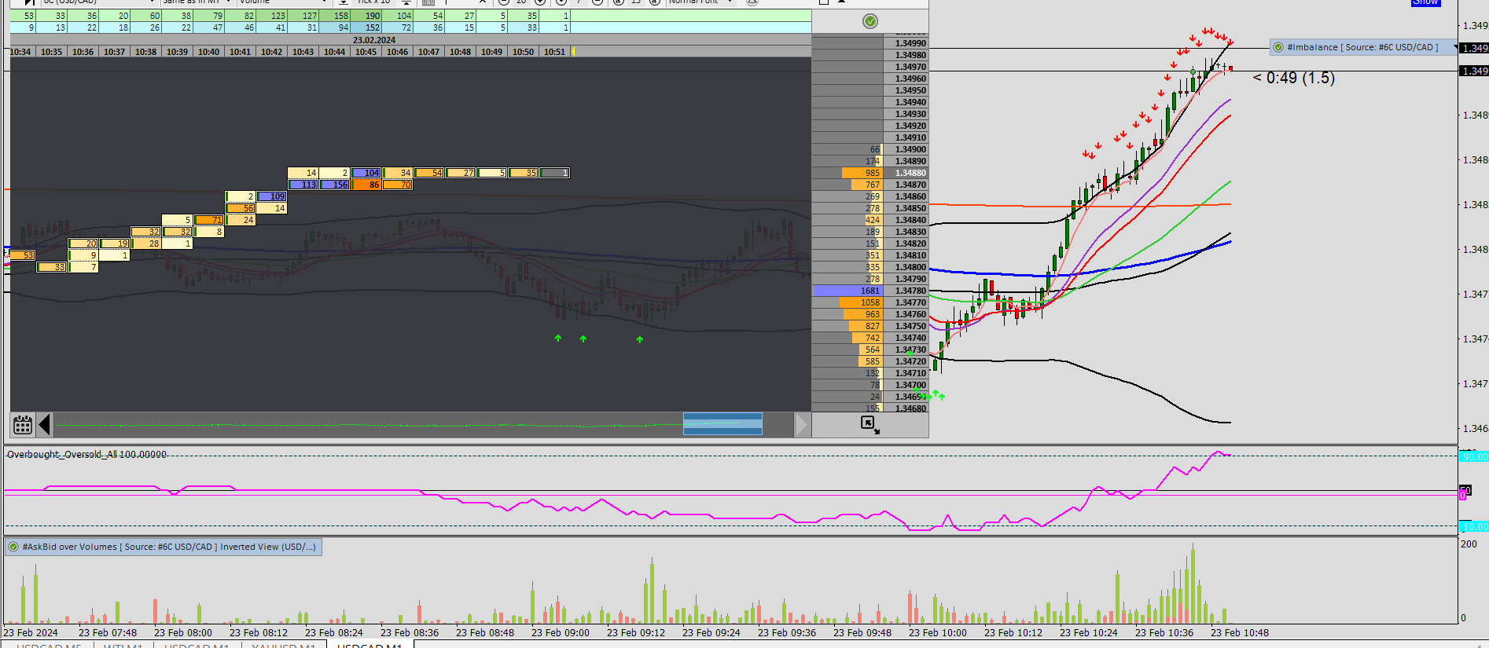Image resolution: width=1489 pixels, height=648 pixels.
Task: Select the #Imbalance indicator label
Action: click(x=1362, y=47)
